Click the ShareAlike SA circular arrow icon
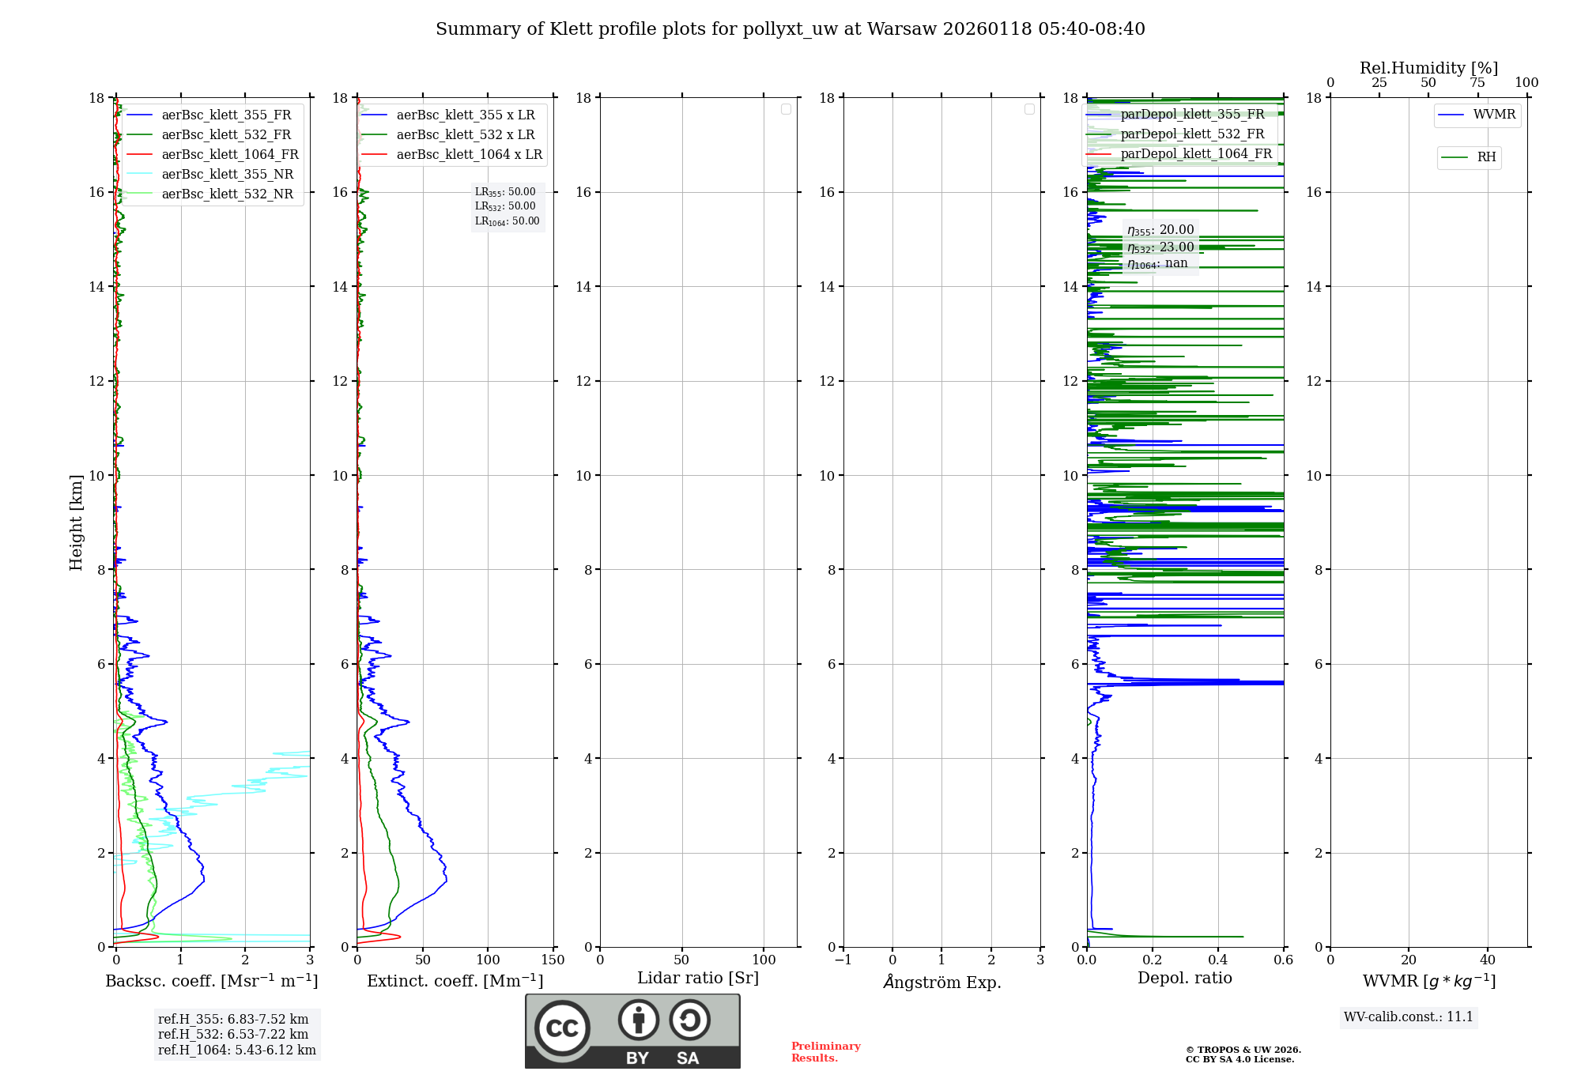Viewport: 1581px width, 1075px height. pos(689,1020)
